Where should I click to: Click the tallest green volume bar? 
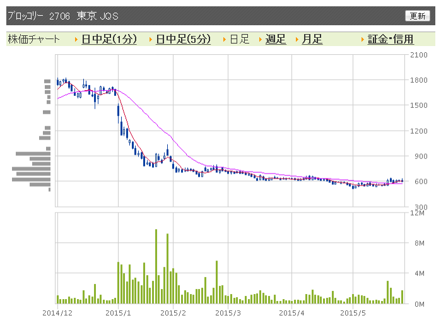pos(156,266)
